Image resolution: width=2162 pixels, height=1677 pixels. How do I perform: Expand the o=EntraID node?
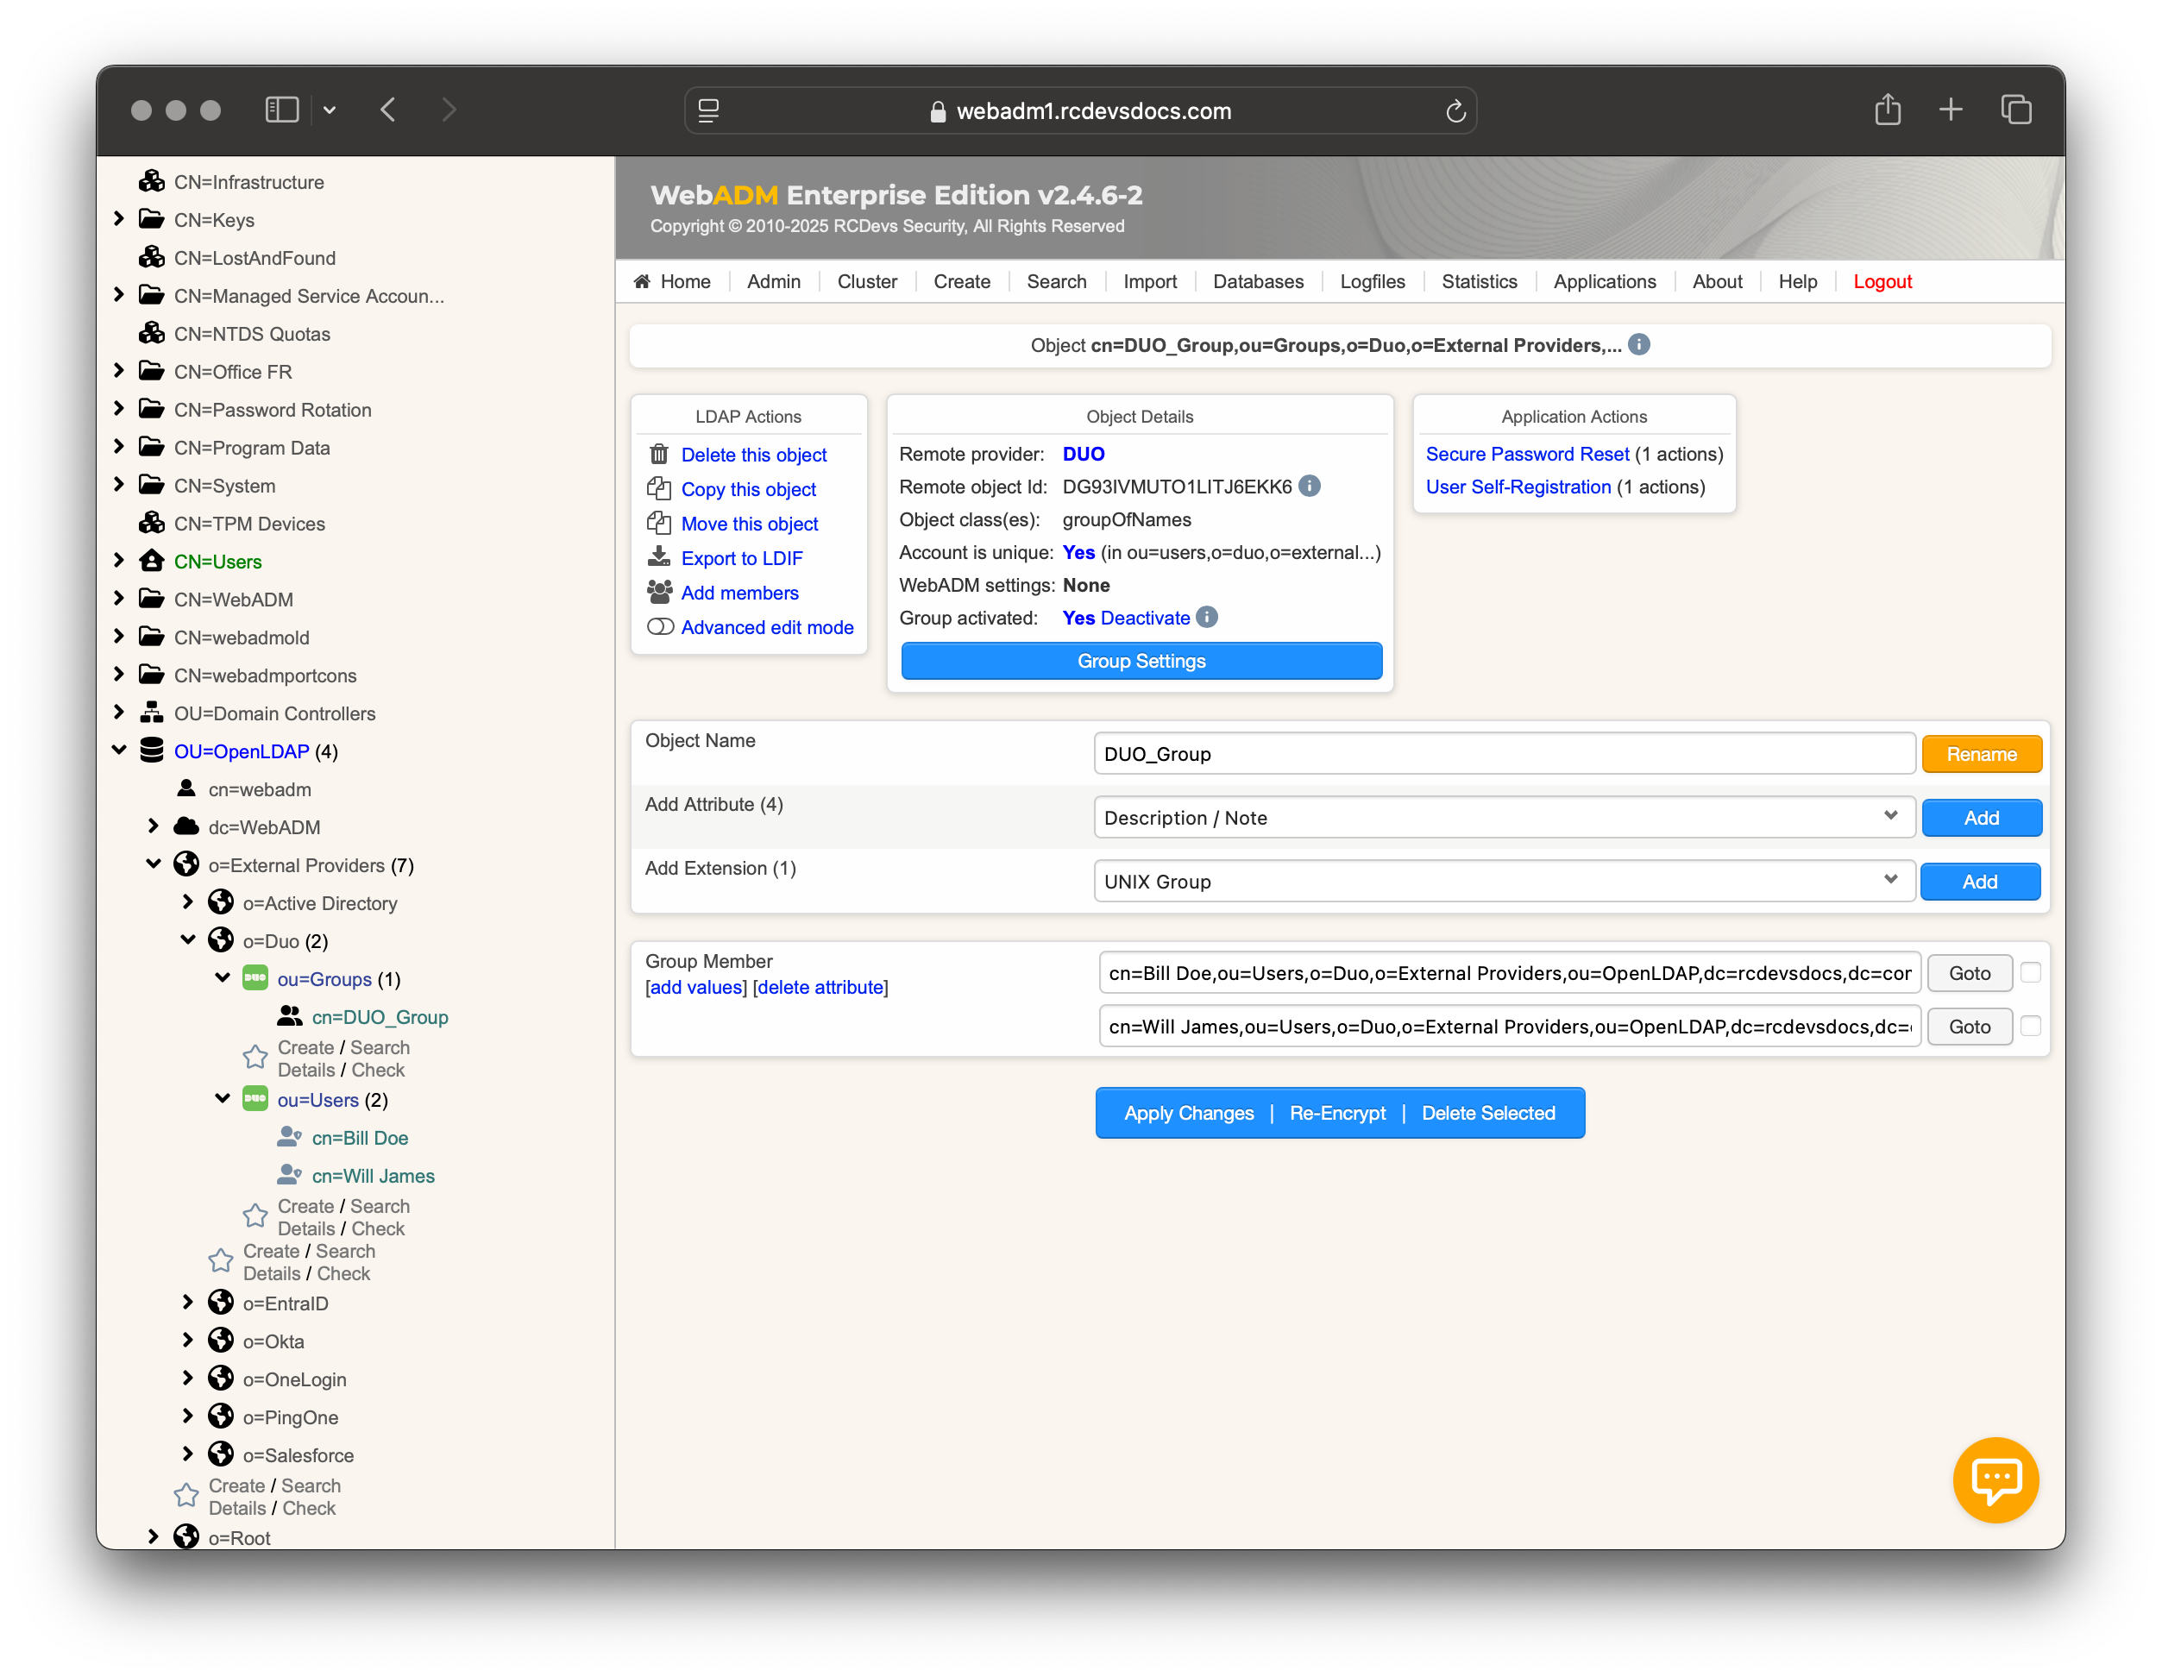tap(188, 1303)
